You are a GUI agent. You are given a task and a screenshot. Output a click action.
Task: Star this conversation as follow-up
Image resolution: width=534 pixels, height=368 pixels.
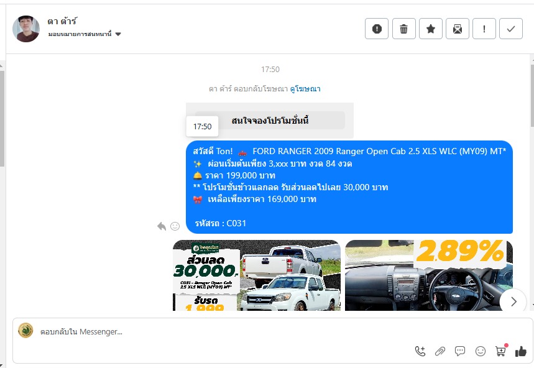pyautogui.click(x=431, y=29)
